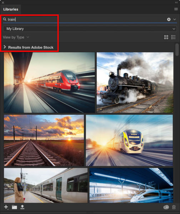Select the woman on platform thumbnail
The image size is (180, 214).
click(46, 185)
